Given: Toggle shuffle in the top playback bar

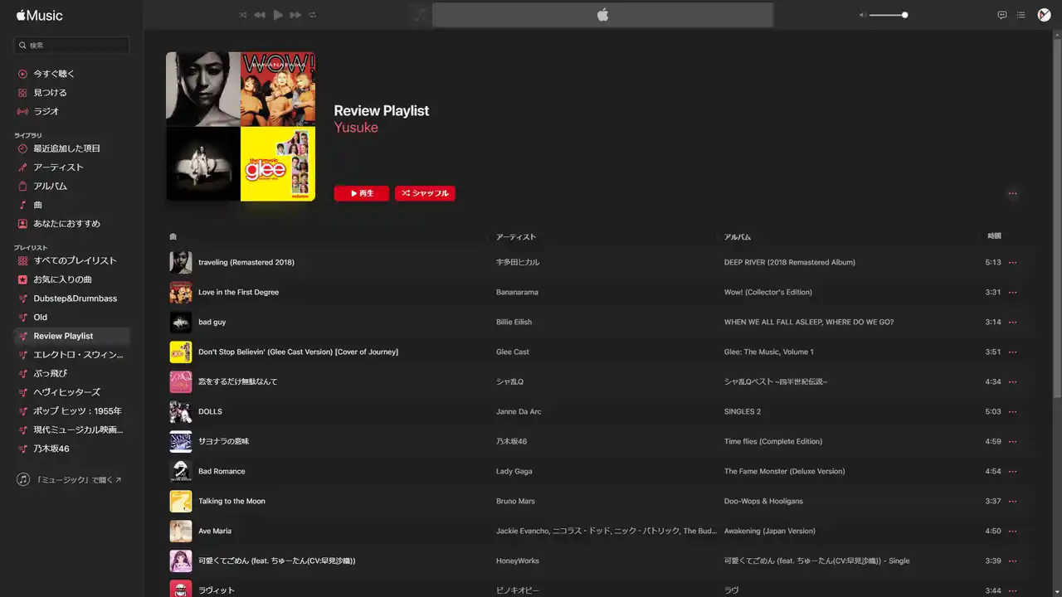Looking at the screenshot, I should [x=242, y=15].
